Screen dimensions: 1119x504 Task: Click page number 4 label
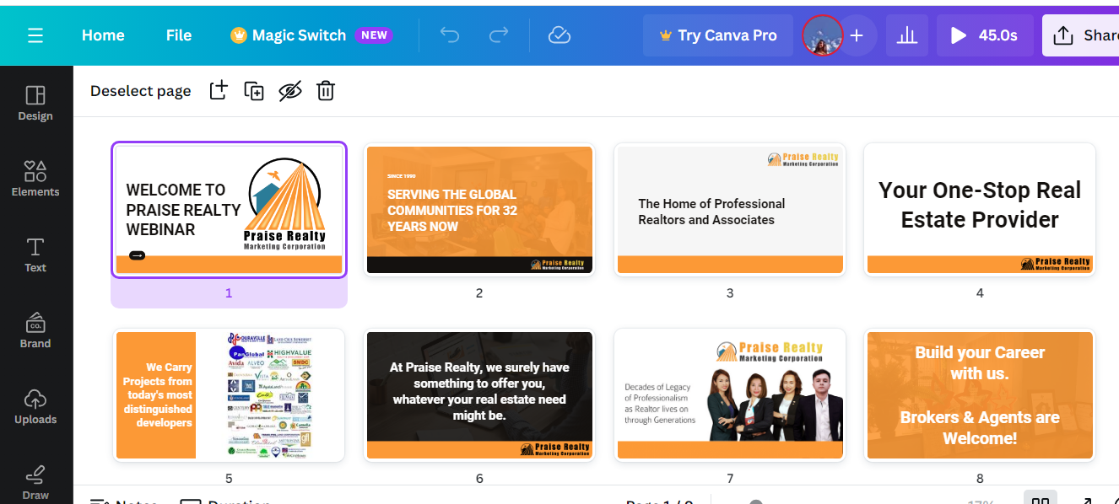980,293
